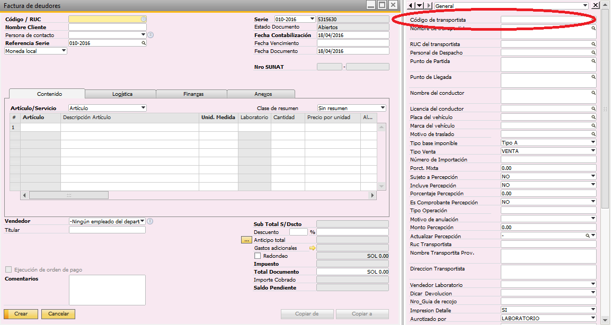Click the magnifier icon for RUC del transportista
The width and height of the screenshot is (612, 325).
click(x=593, y=44)
